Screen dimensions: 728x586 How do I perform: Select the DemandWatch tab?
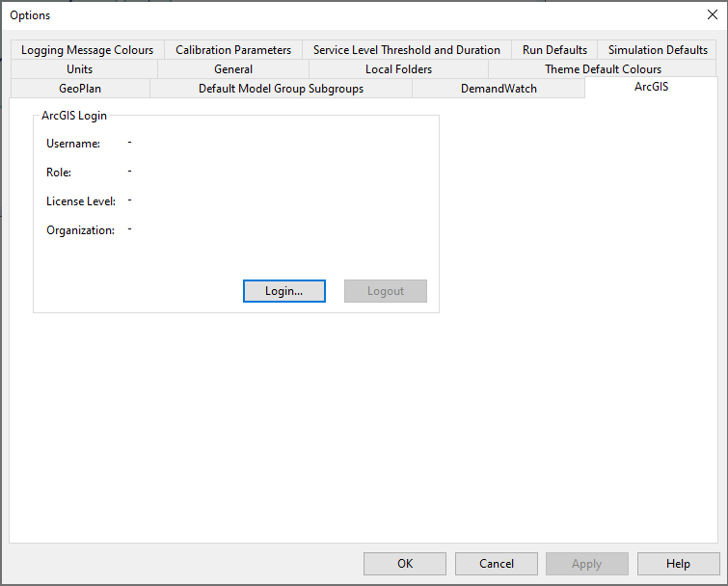tap(499, 88)
